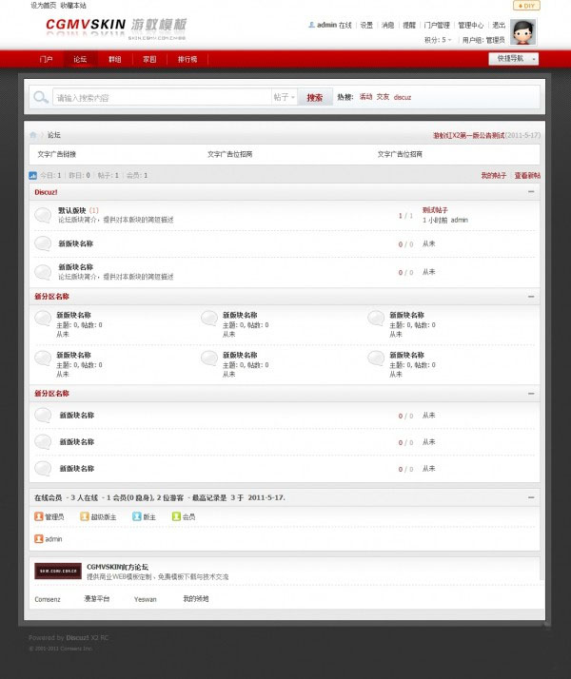
Task: Collapse the online members panel
Action: point(531,497)
